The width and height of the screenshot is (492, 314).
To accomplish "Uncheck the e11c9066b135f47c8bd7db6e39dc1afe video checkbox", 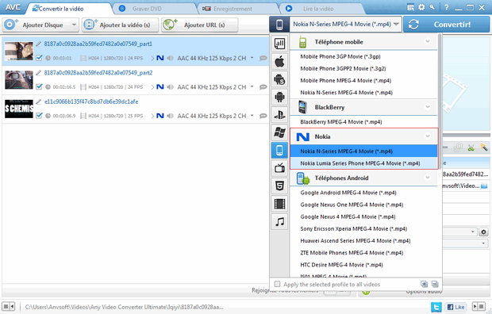I will pyautogui.click(x=39, y=116).
